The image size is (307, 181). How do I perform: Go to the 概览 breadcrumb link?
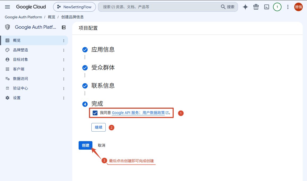coord(52,17)
